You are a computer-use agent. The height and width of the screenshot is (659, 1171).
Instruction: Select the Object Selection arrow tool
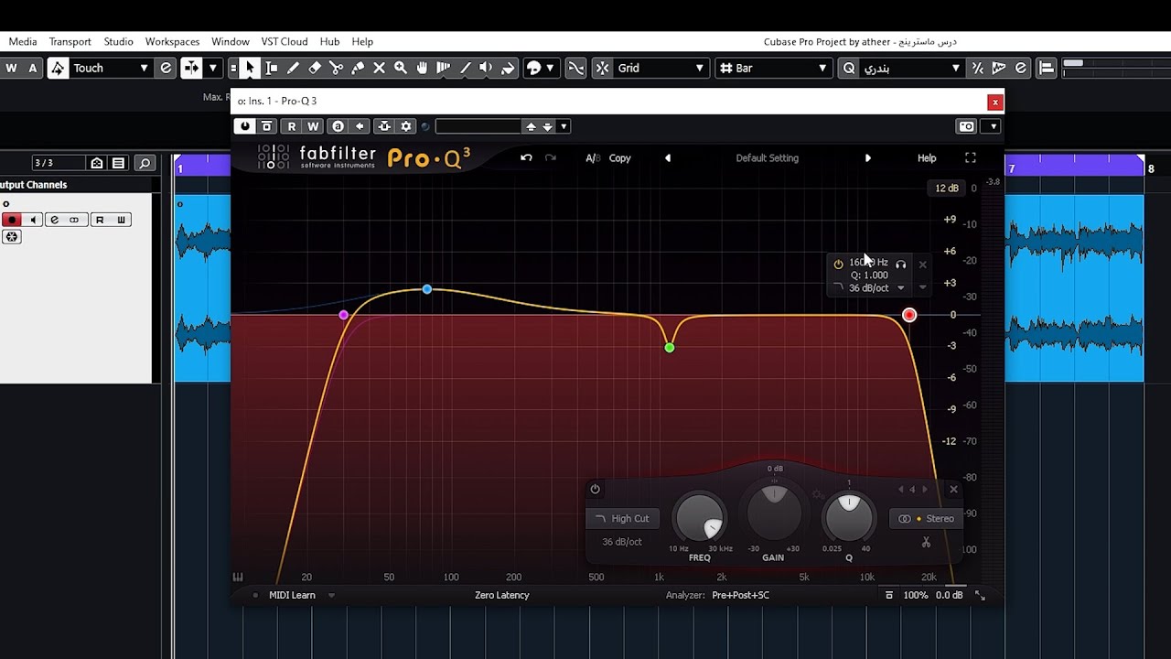[x=250, y=68]
